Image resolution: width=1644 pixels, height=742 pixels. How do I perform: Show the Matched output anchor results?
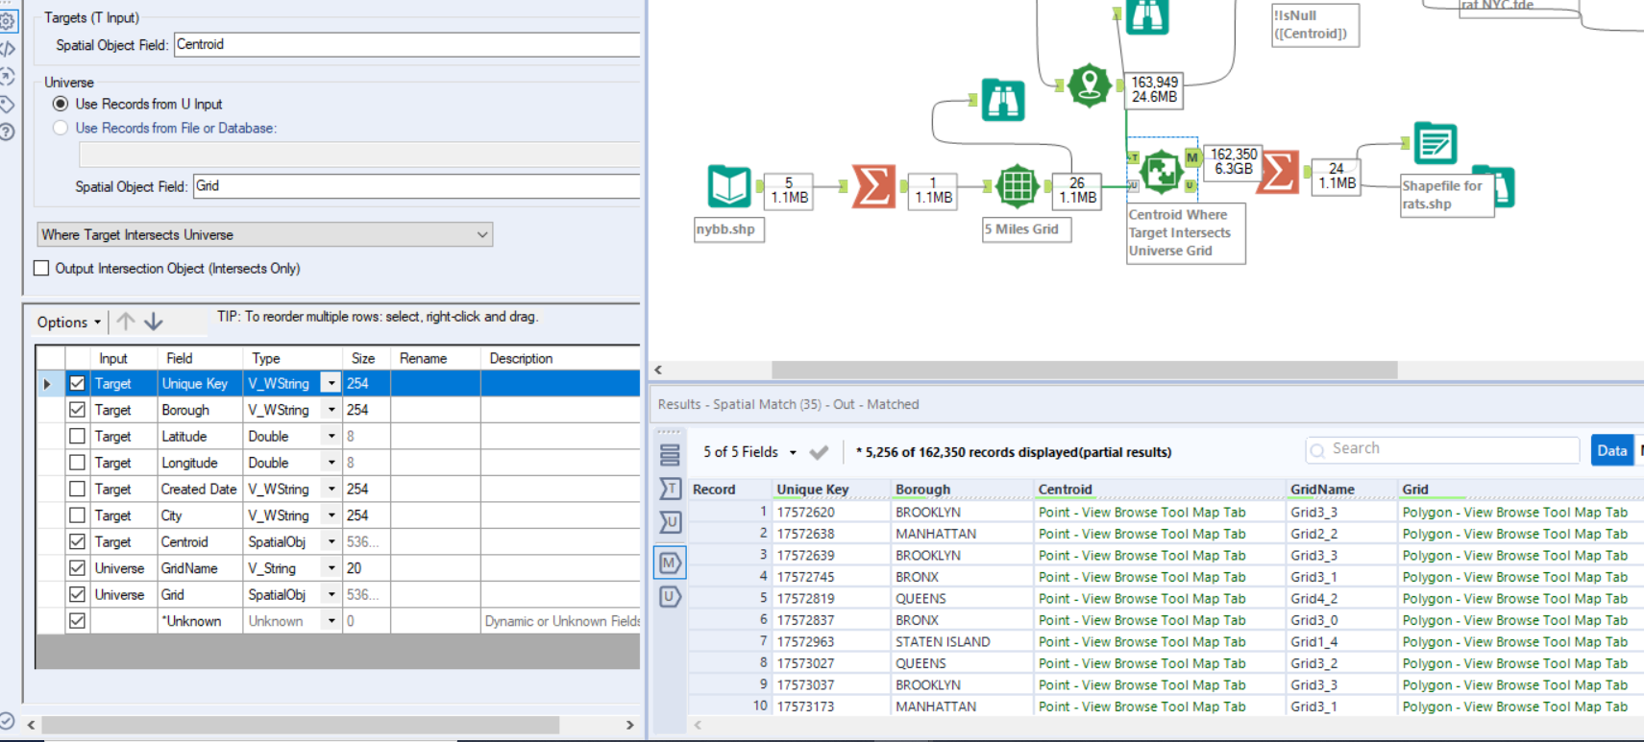point(670,562)
